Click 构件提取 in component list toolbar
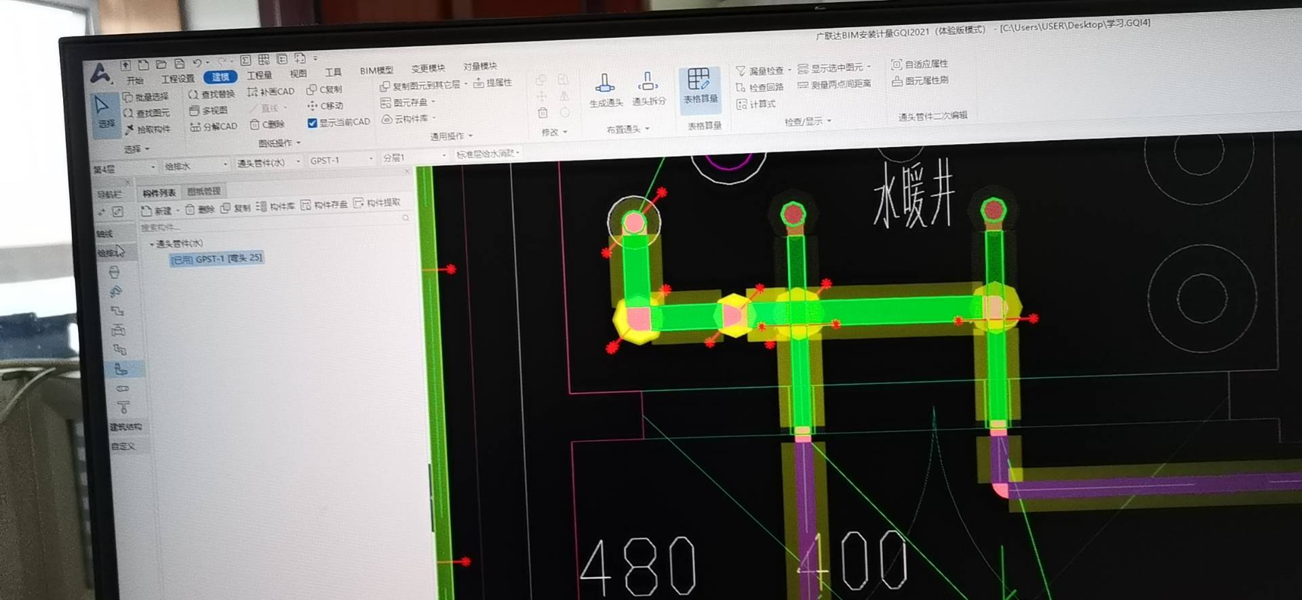The height and width of the screenshot is (600, 1302). [377, 202]
